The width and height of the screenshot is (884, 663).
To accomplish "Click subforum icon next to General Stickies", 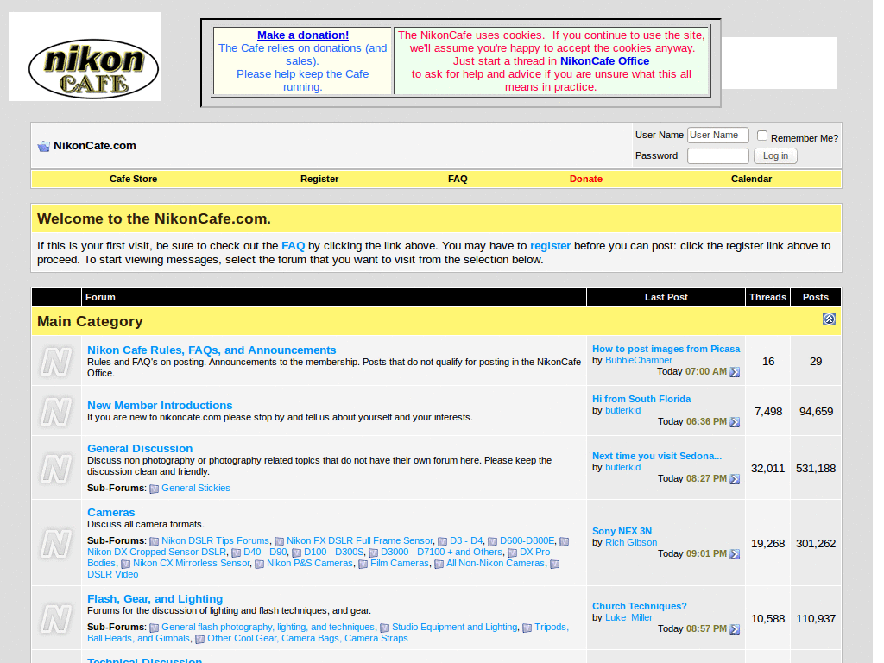I will point(154,489).
